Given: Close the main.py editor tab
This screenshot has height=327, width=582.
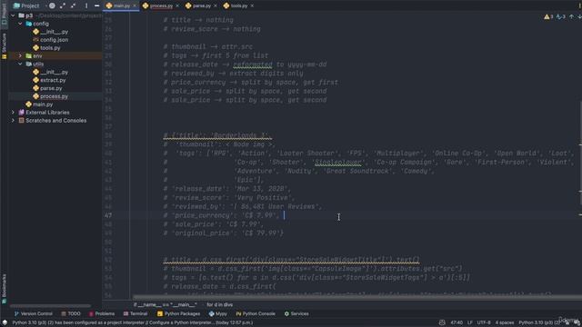Looking at the screenshot, I should (135, 5).
